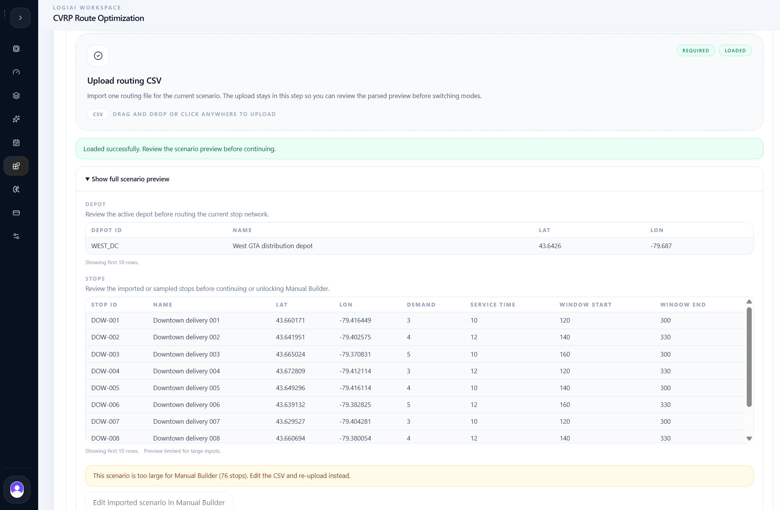Click the Loaded successfully banner
The height and width of the screenshot is (510, 780).
(419, 149)
